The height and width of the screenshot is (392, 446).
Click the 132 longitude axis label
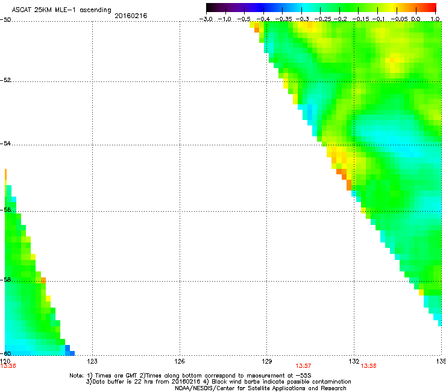pyautogui.click(x=354, y=361)
